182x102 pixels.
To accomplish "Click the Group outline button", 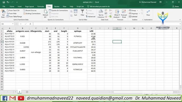I will [x=132, y=10].
